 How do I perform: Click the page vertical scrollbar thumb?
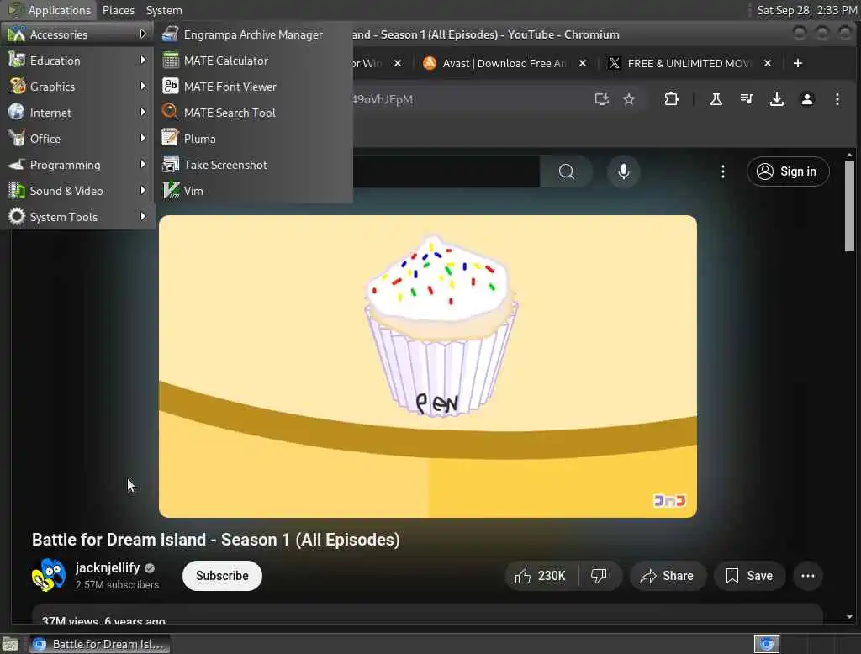coord(849,205)
